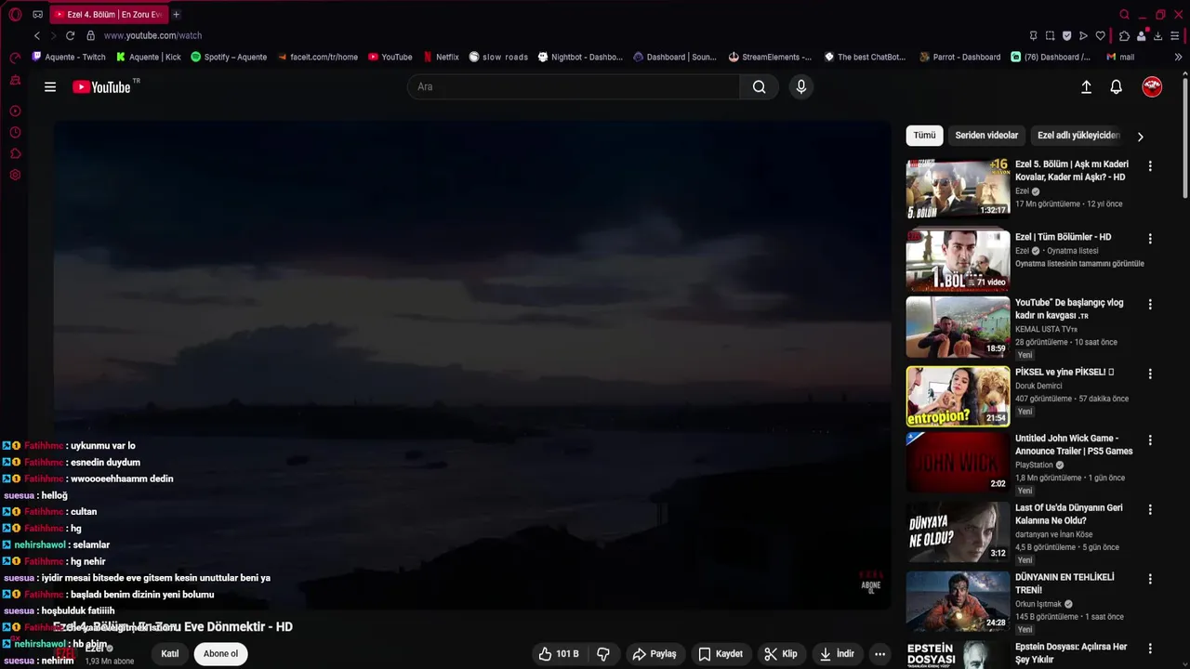Open the flow send arrow icon
Screen dimensions: 1190x669
coord(1083,35)
